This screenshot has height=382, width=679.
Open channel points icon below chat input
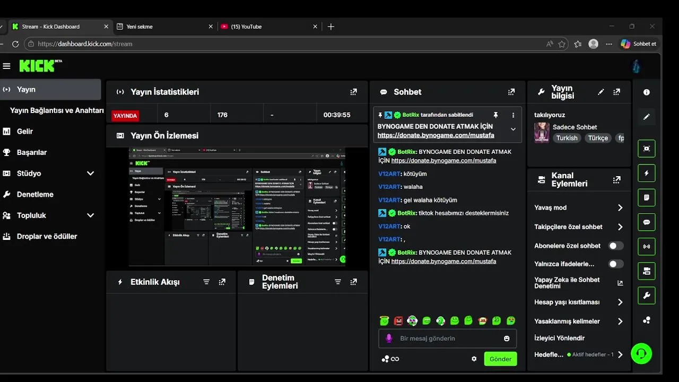pyautogui.click(x=386, y=359)
